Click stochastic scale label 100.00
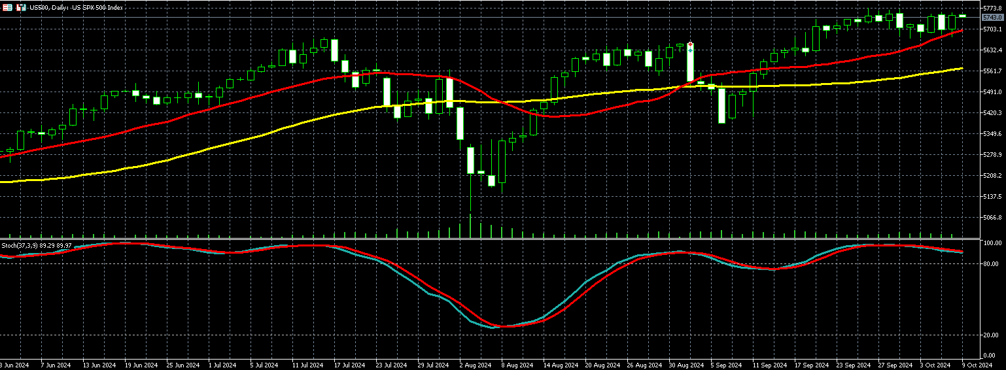The width and height of the screenshot is (1006, 370). pos(993,243)
